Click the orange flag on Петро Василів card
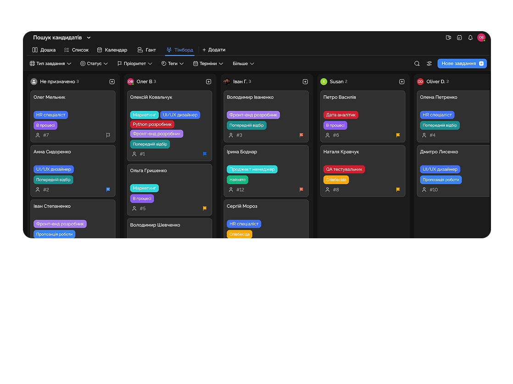The height and width of the screenshot is (384, 513). 398,135
